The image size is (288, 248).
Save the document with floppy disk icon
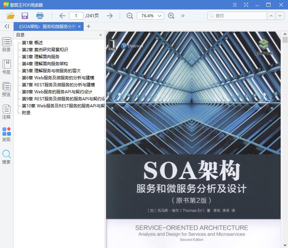pyautogui.click(x=25, y=16)
